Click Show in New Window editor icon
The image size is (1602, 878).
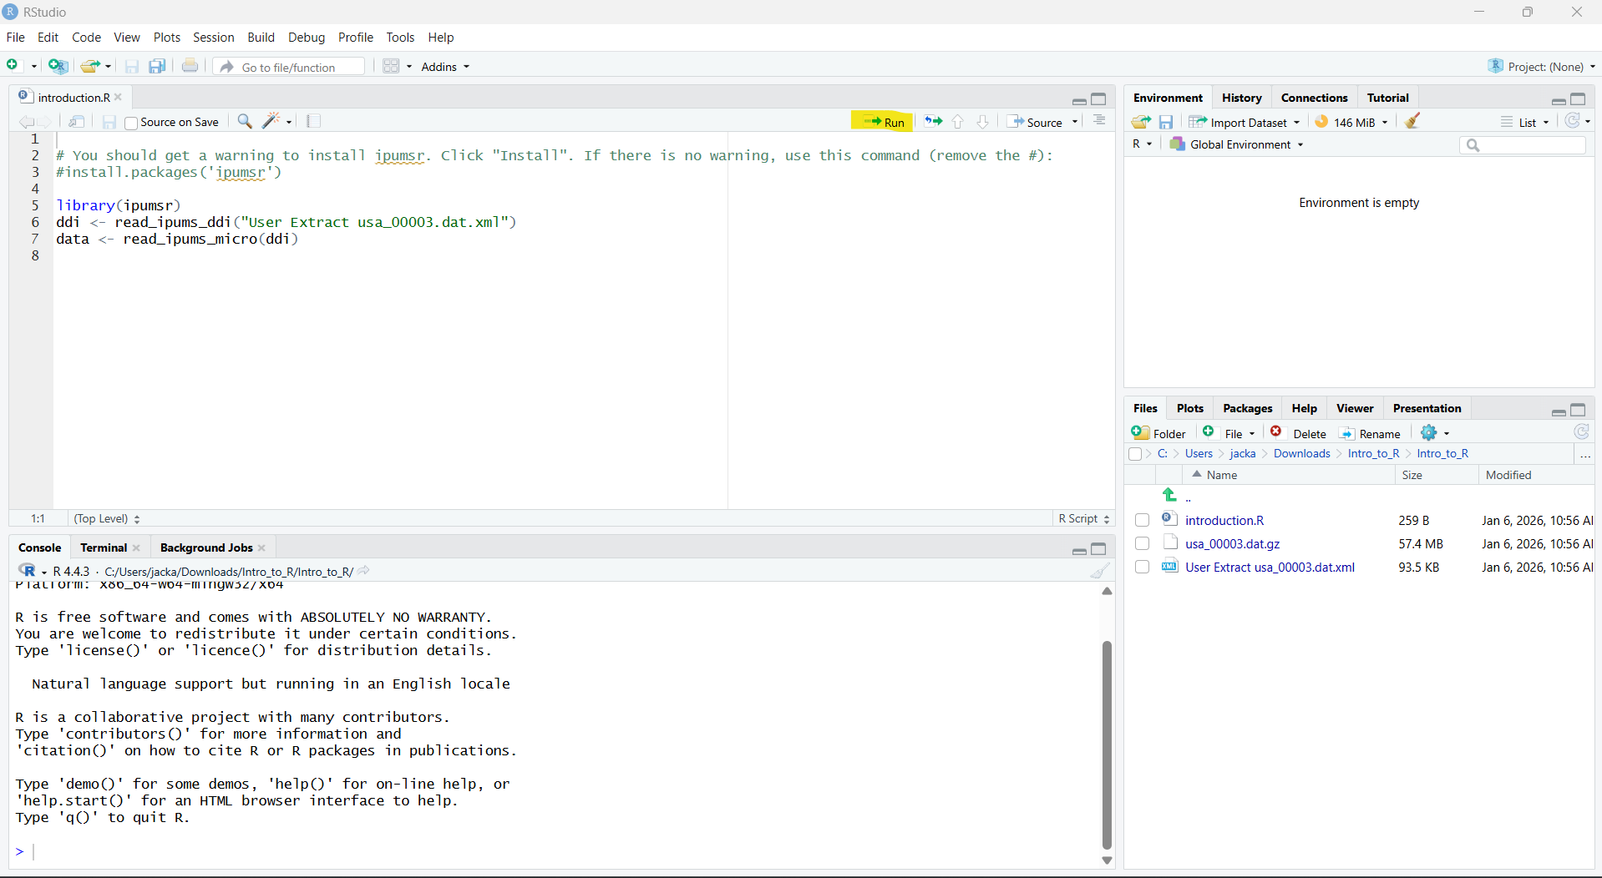(77, 122)
